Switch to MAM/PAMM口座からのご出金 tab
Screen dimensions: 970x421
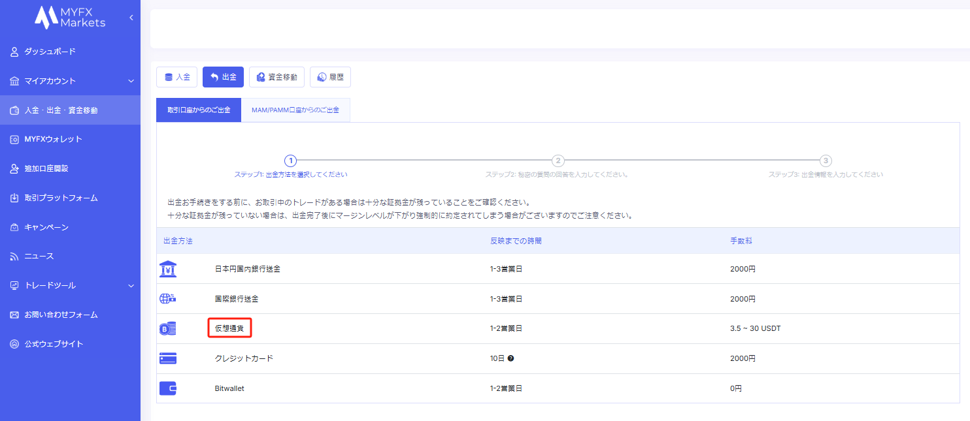coord(295,110)
